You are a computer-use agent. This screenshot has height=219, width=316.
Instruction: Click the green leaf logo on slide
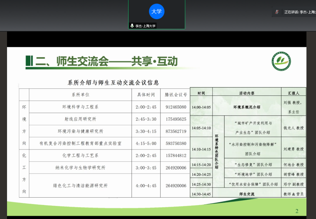281,61
